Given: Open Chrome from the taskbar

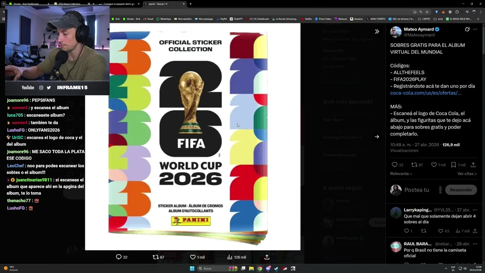Looking at the screenshot, I should click(260, 268).
